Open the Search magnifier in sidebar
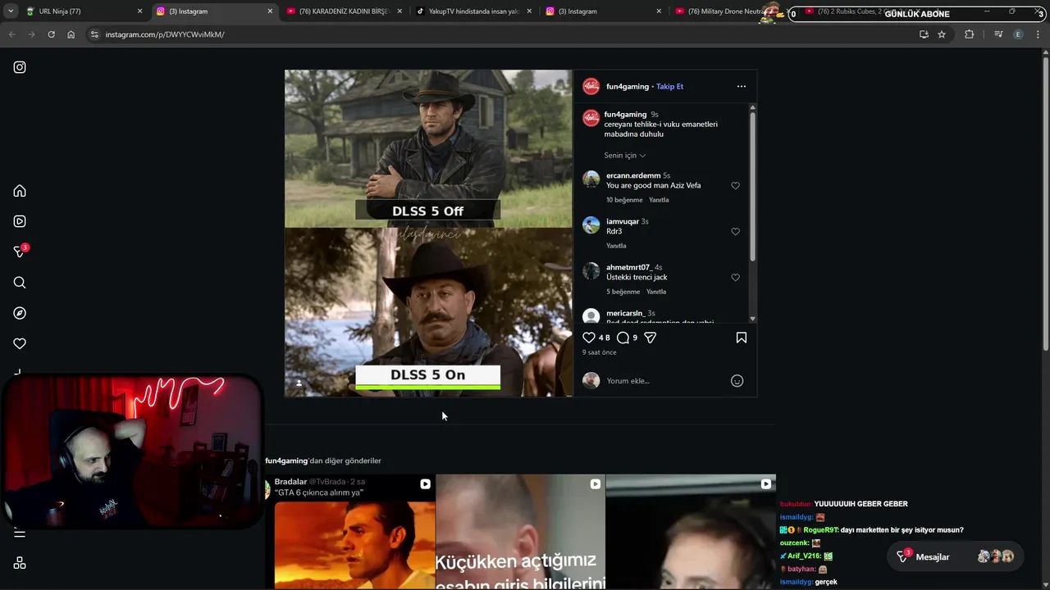1050x590 pixels. 20,283
